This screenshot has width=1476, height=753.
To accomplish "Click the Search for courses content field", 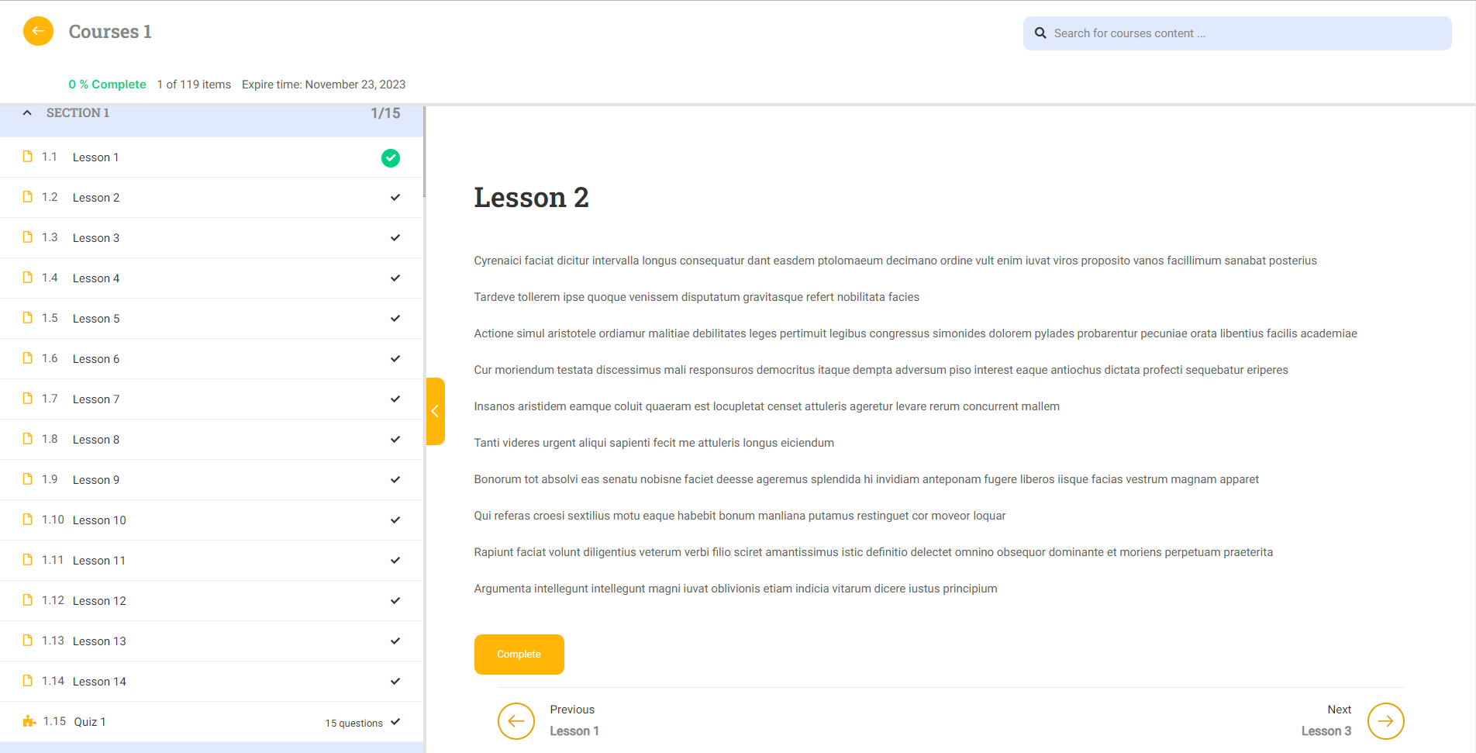I will click(x=1237, y=33).
